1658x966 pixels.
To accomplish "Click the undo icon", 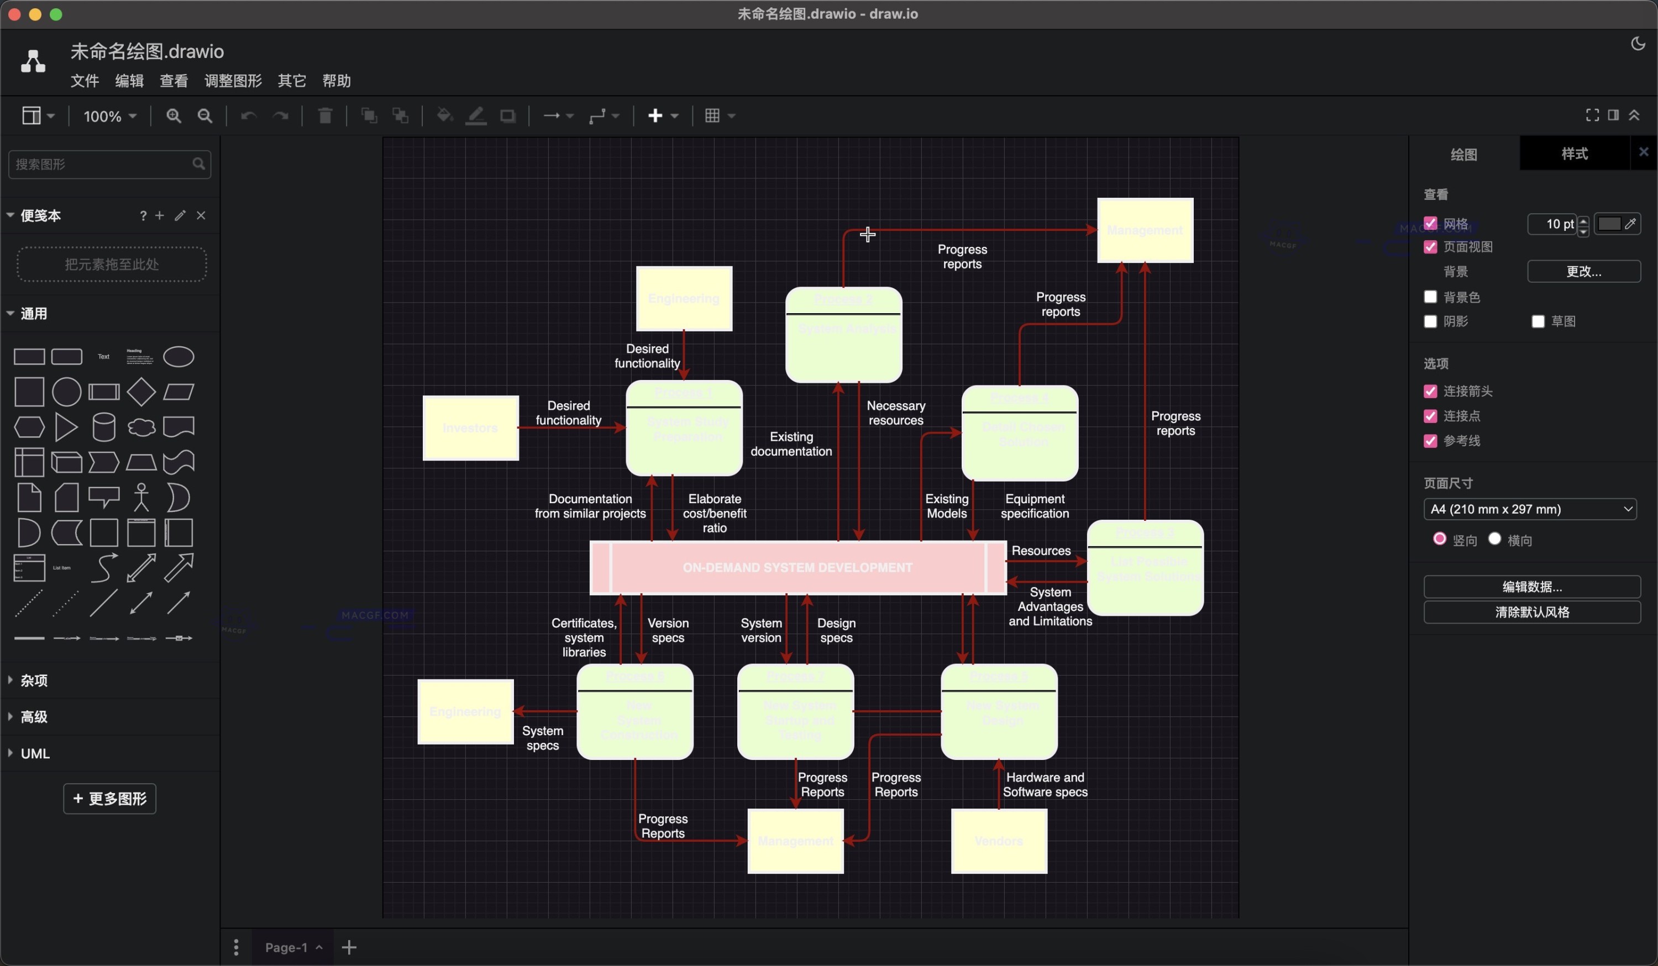I will coord(249,116).
